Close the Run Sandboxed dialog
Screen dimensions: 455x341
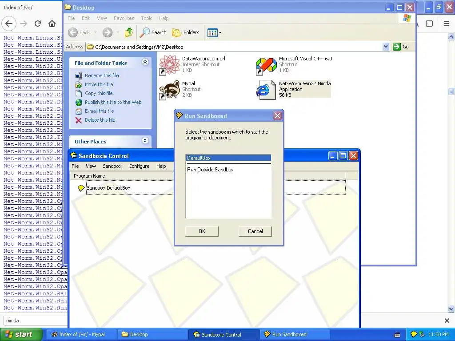(x=277, y=116)
